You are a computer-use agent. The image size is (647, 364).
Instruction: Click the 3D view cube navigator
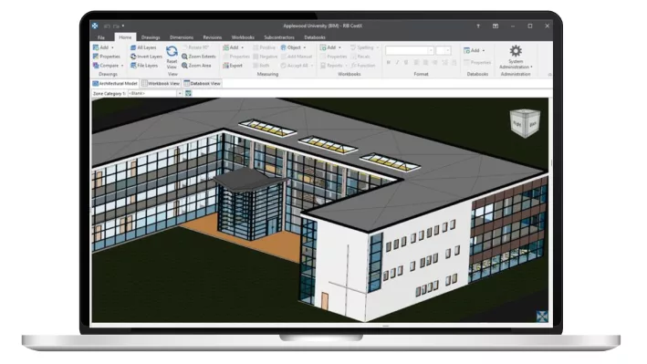[x=525, y=122]
